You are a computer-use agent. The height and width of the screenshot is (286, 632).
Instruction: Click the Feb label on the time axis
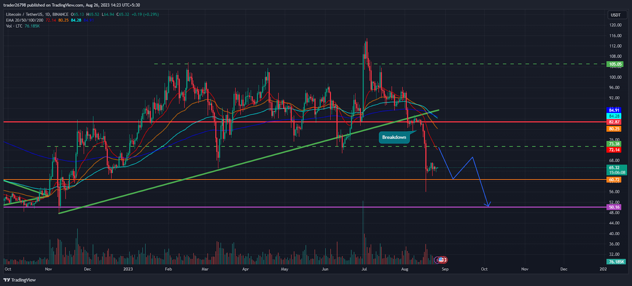click(x=168, y=269)
